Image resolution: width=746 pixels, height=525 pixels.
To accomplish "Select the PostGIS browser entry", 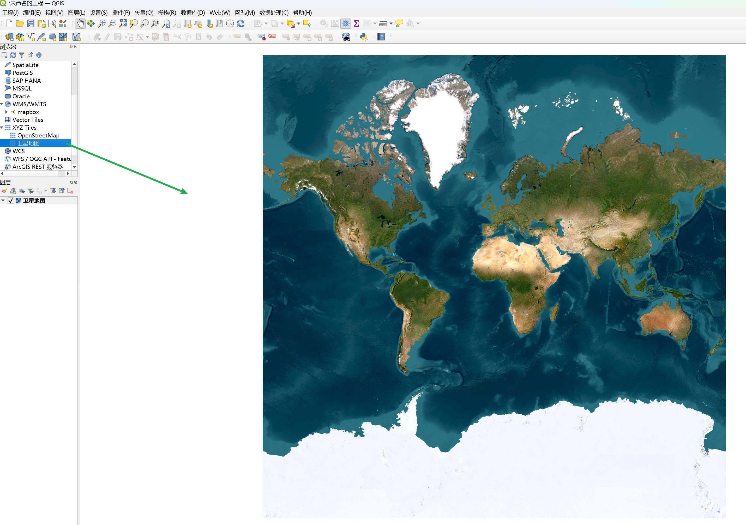I will click(22, 73).
